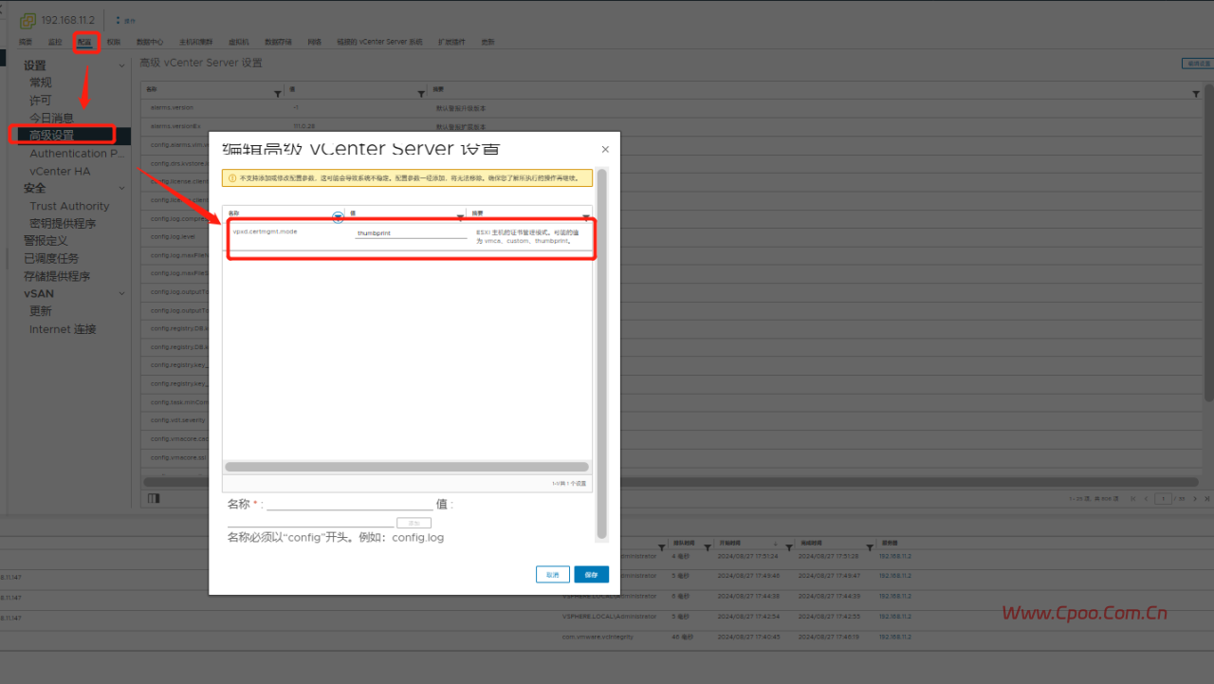1214x684 pixels.
Task: Collapse the 安全 section in sidebar
Action: coord(121,188)
